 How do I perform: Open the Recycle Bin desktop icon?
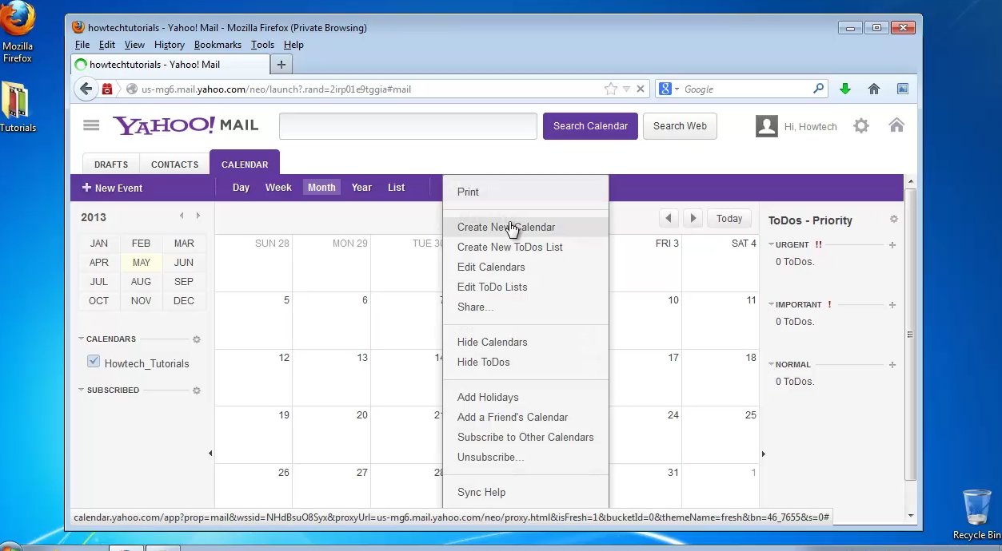[x=976, y=515]
